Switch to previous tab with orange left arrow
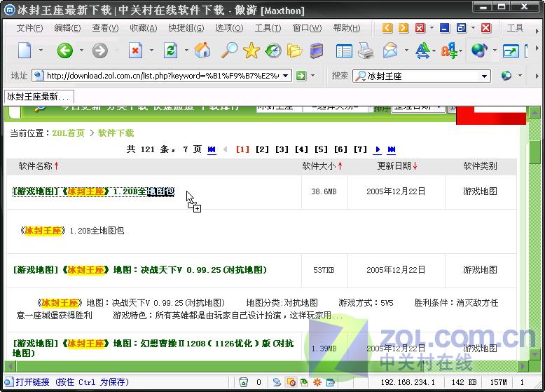 tap(387, 28)
